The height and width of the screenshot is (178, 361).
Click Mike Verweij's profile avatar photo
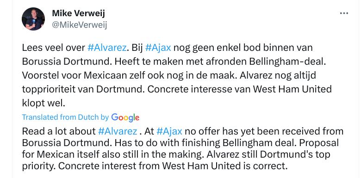click(x=33, y=19)
